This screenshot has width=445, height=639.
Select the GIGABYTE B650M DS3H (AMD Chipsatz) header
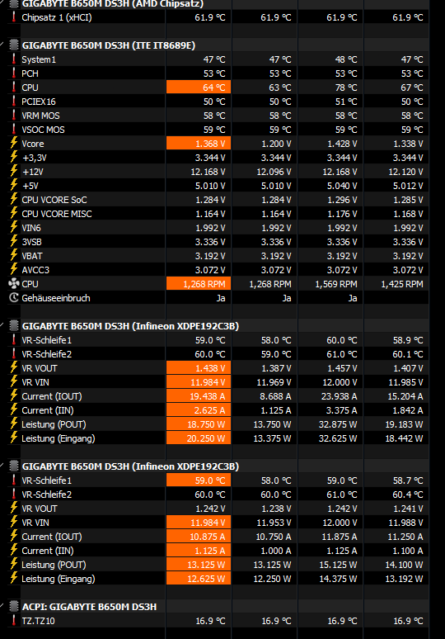pyautogui.click(x=113, y=4)
